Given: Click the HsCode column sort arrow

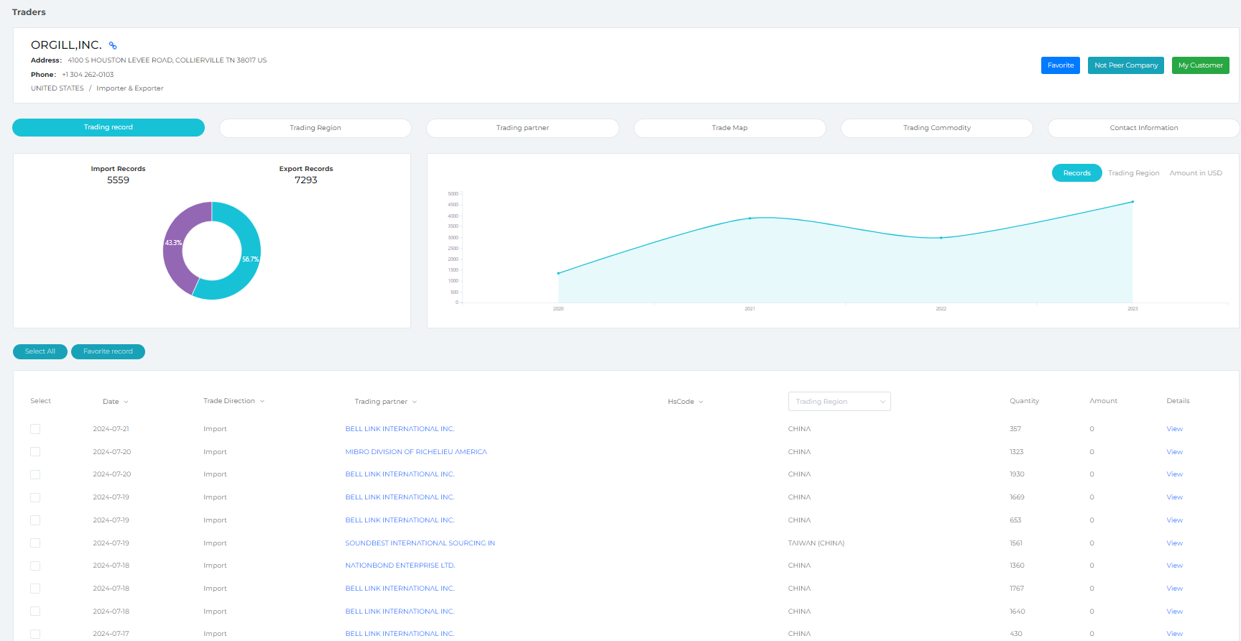Looking at the screenshot, I should 701,402.
